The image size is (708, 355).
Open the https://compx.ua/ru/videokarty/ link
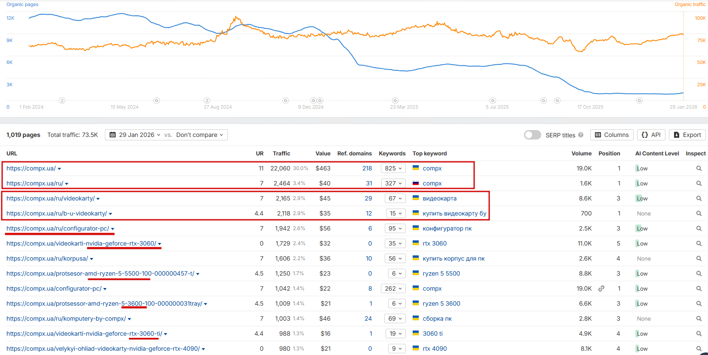pos(50,198)
